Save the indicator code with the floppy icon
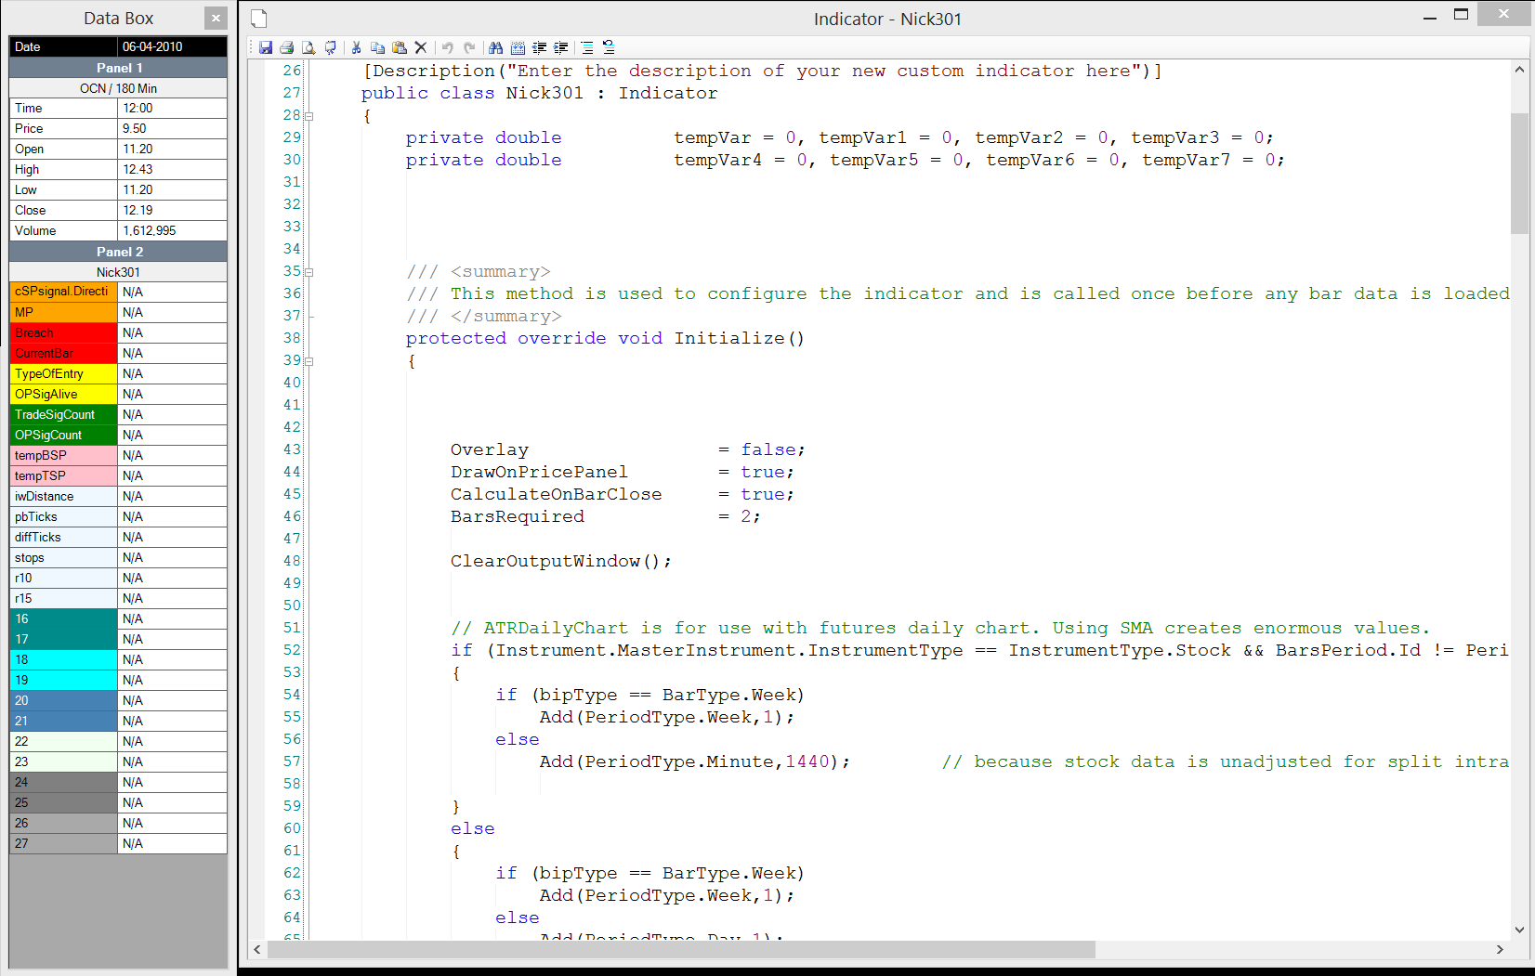The height and width of the screenshot is (976, 1535). [266, 47]
